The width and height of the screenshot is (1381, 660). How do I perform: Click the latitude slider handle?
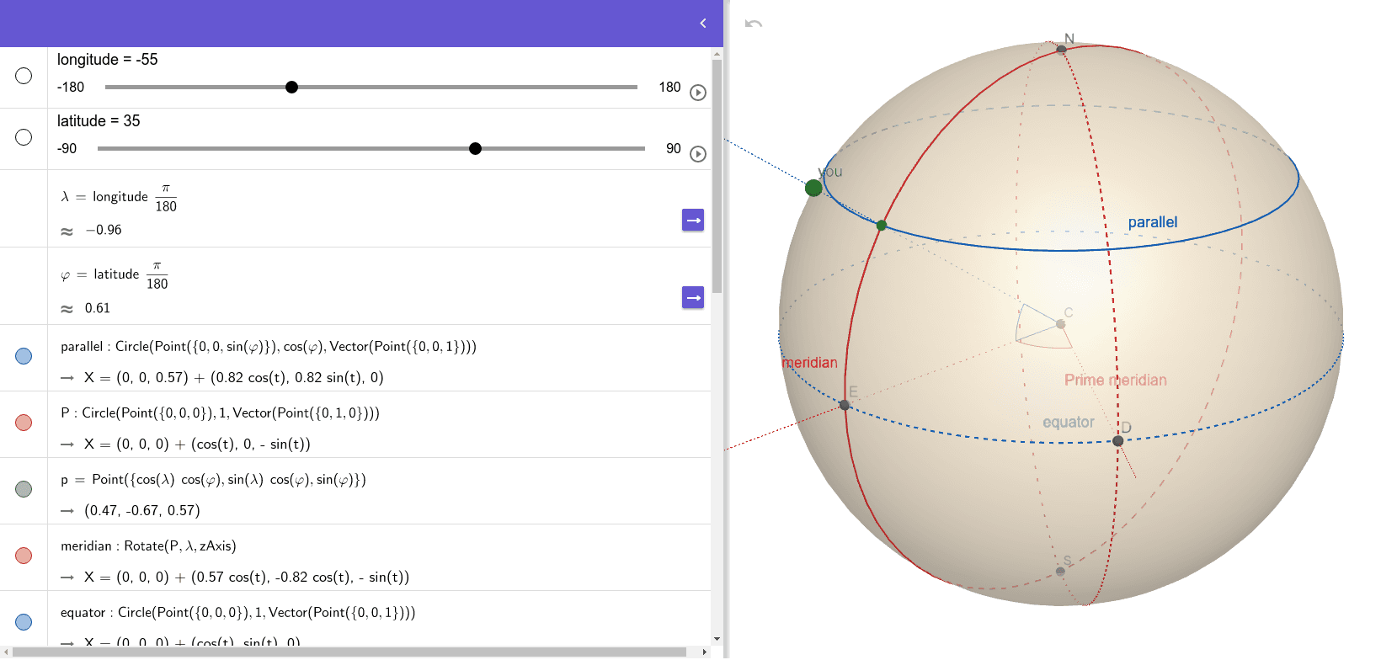(x=475, y=149)
